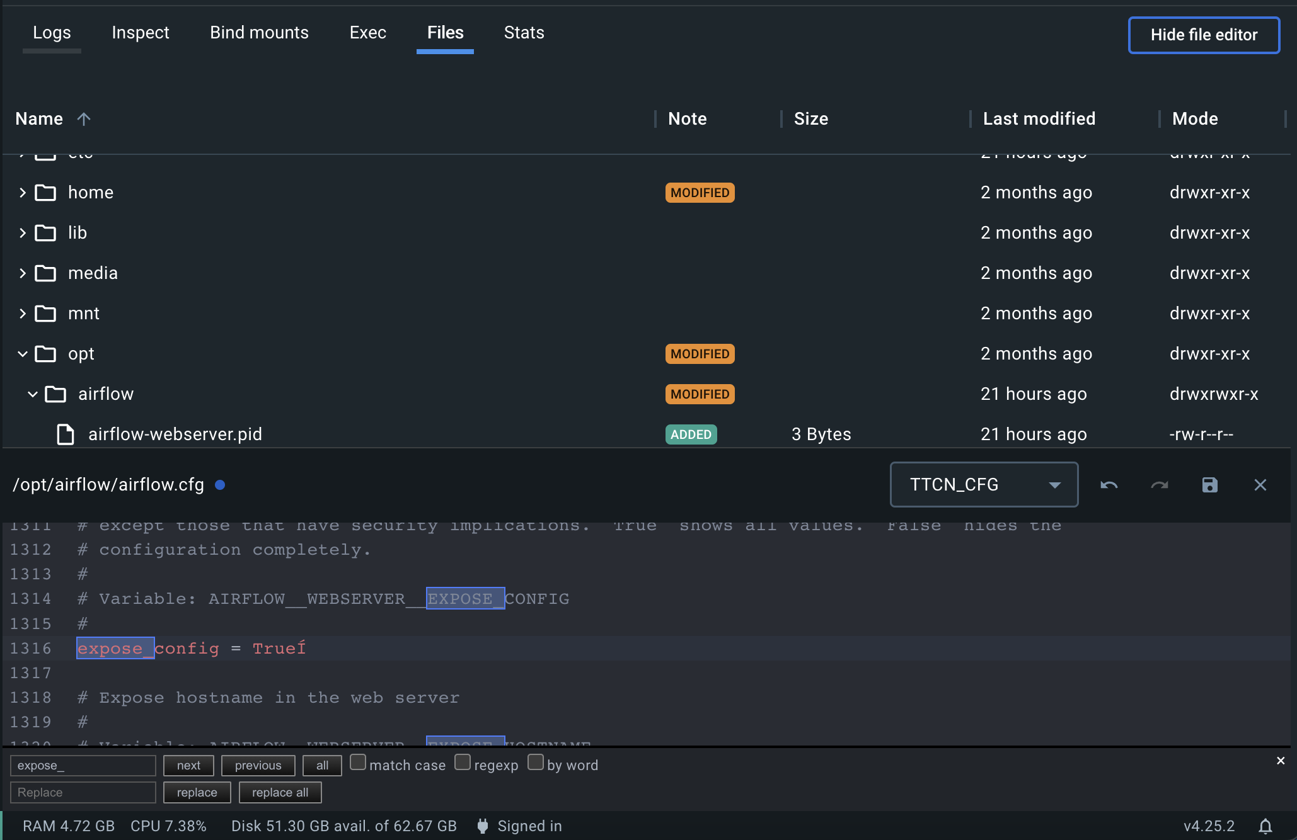Click Hide file editor button

tap(1204, 35)
